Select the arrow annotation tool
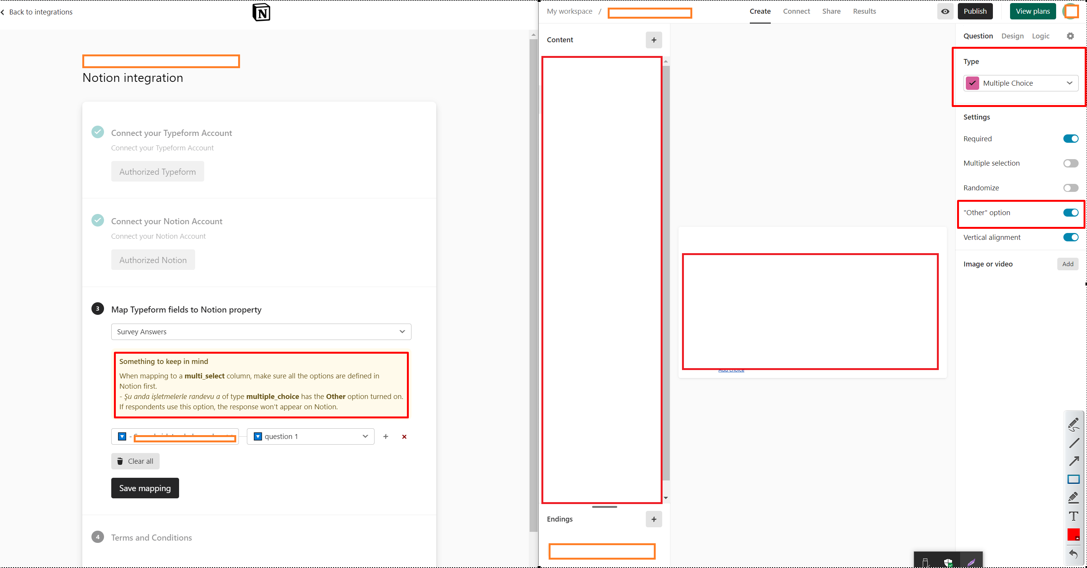 click(x=1074, y=461)
